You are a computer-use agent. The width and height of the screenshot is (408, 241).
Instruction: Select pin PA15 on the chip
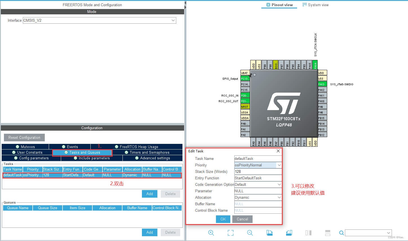[309, 65]
